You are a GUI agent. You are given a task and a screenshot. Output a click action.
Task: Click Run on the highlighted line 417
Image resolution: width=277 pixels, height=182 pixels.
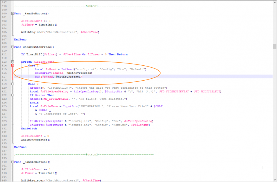38,77
